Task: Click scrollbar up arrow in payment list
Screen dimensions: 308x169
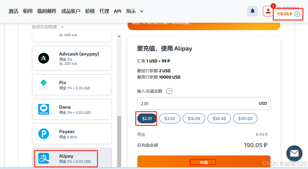Action: (x=119, y=36)
